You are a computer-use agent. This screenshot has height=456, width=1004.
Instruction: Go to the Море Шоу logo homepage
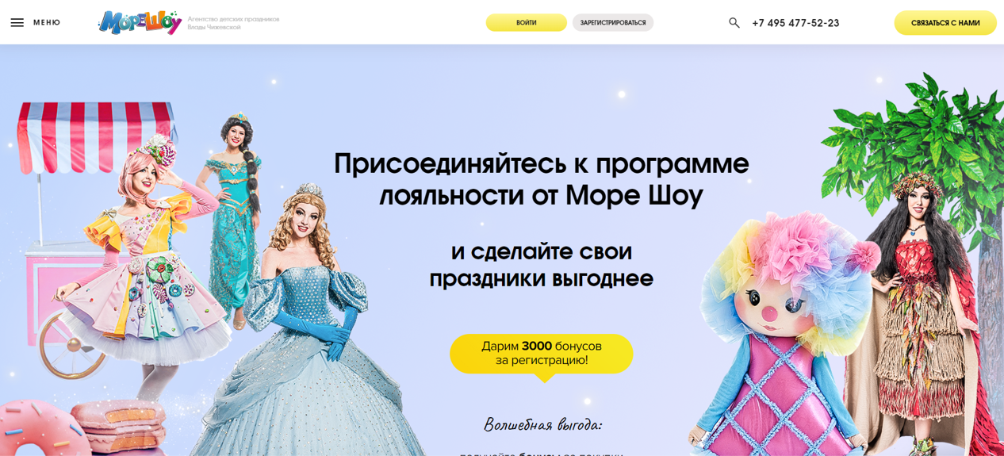click(x=140, y=22)
